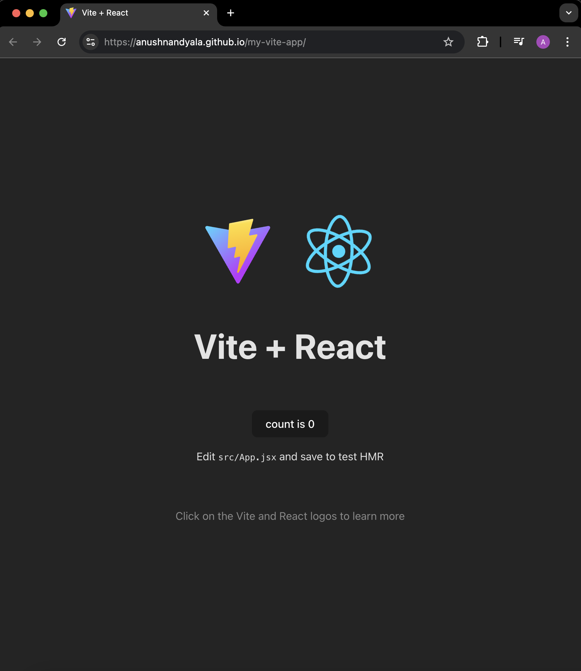
Task: Increment the 'count is 0' button
Action: [290, 424]
